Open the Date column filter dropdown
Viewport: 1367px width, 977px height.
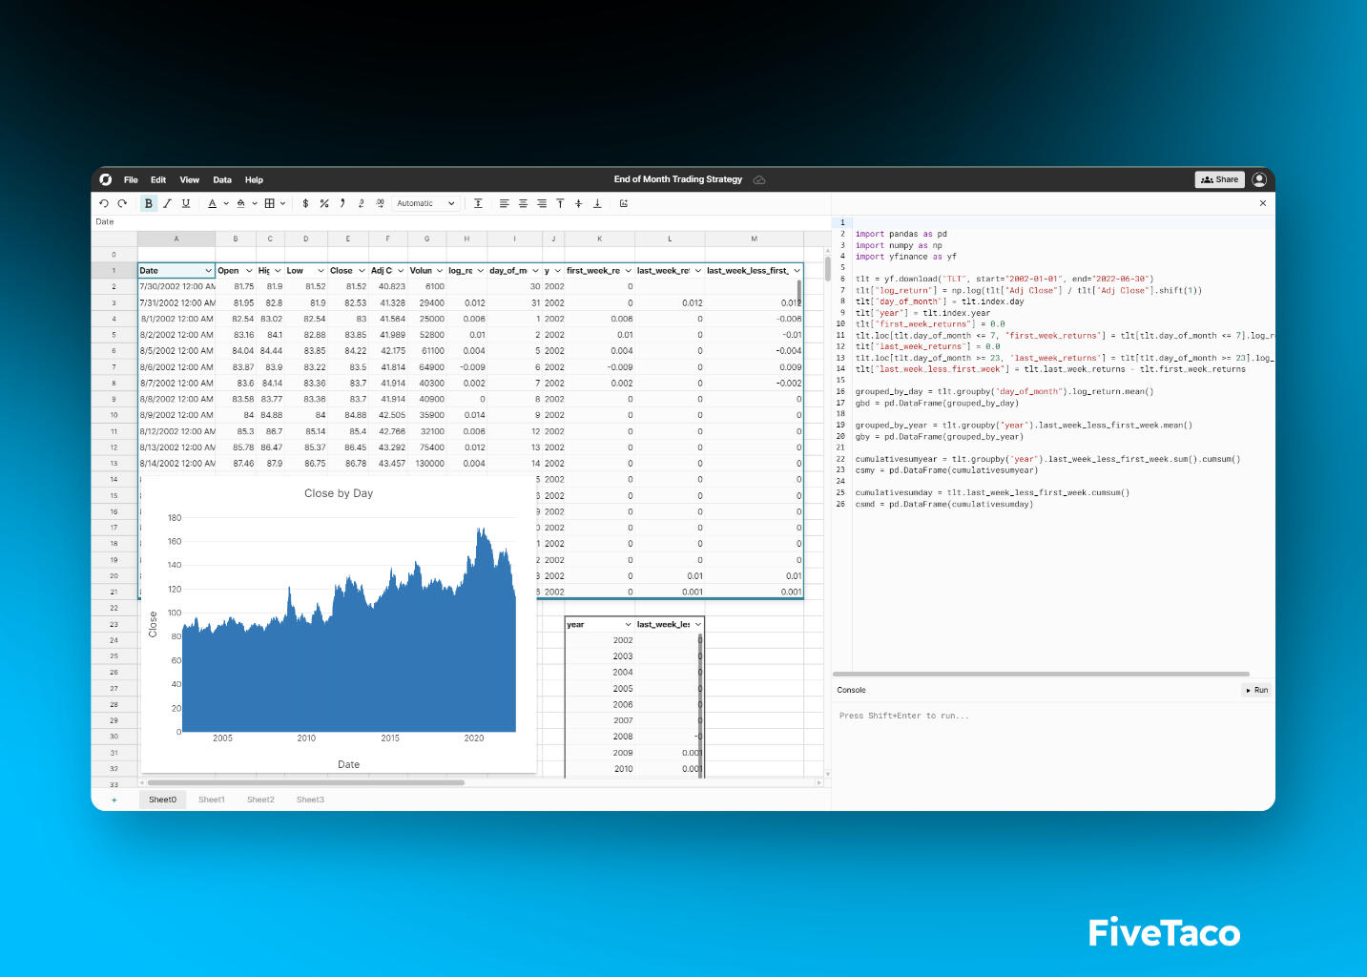tap(208, 271)
